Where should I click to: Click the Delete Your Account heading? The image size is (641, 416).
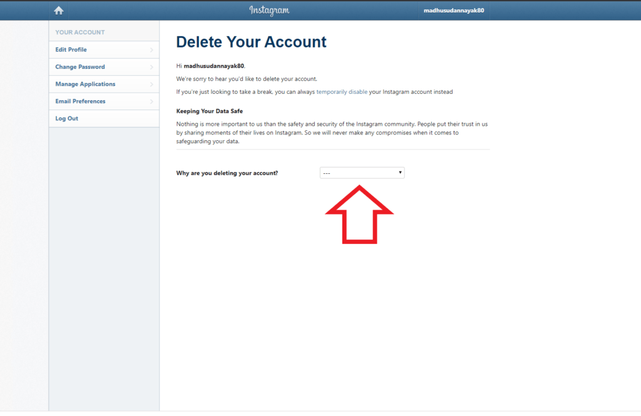(x=251, y=42)
